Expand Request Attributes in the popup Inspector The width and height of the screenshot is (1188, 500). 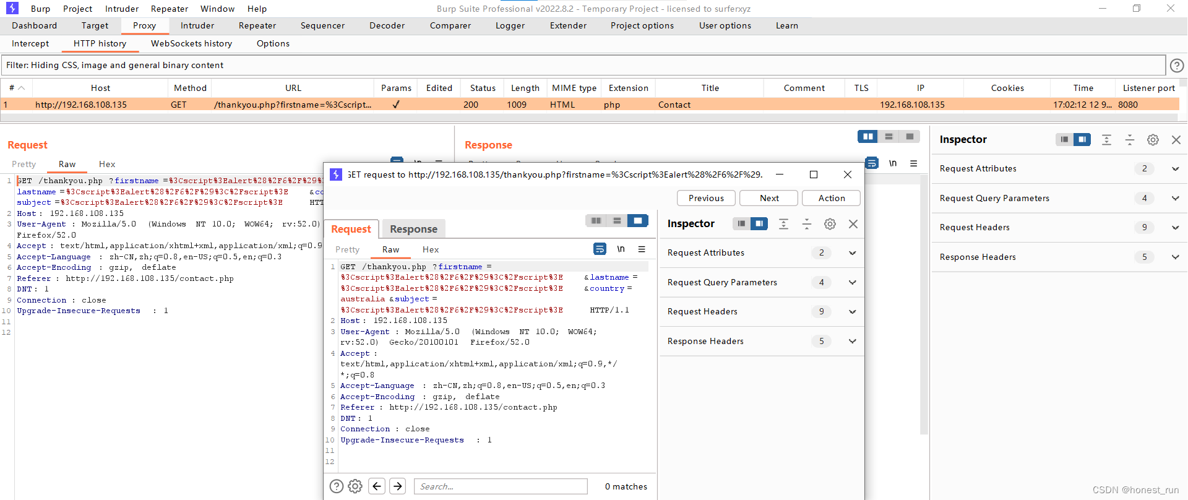tap(852, 252)
